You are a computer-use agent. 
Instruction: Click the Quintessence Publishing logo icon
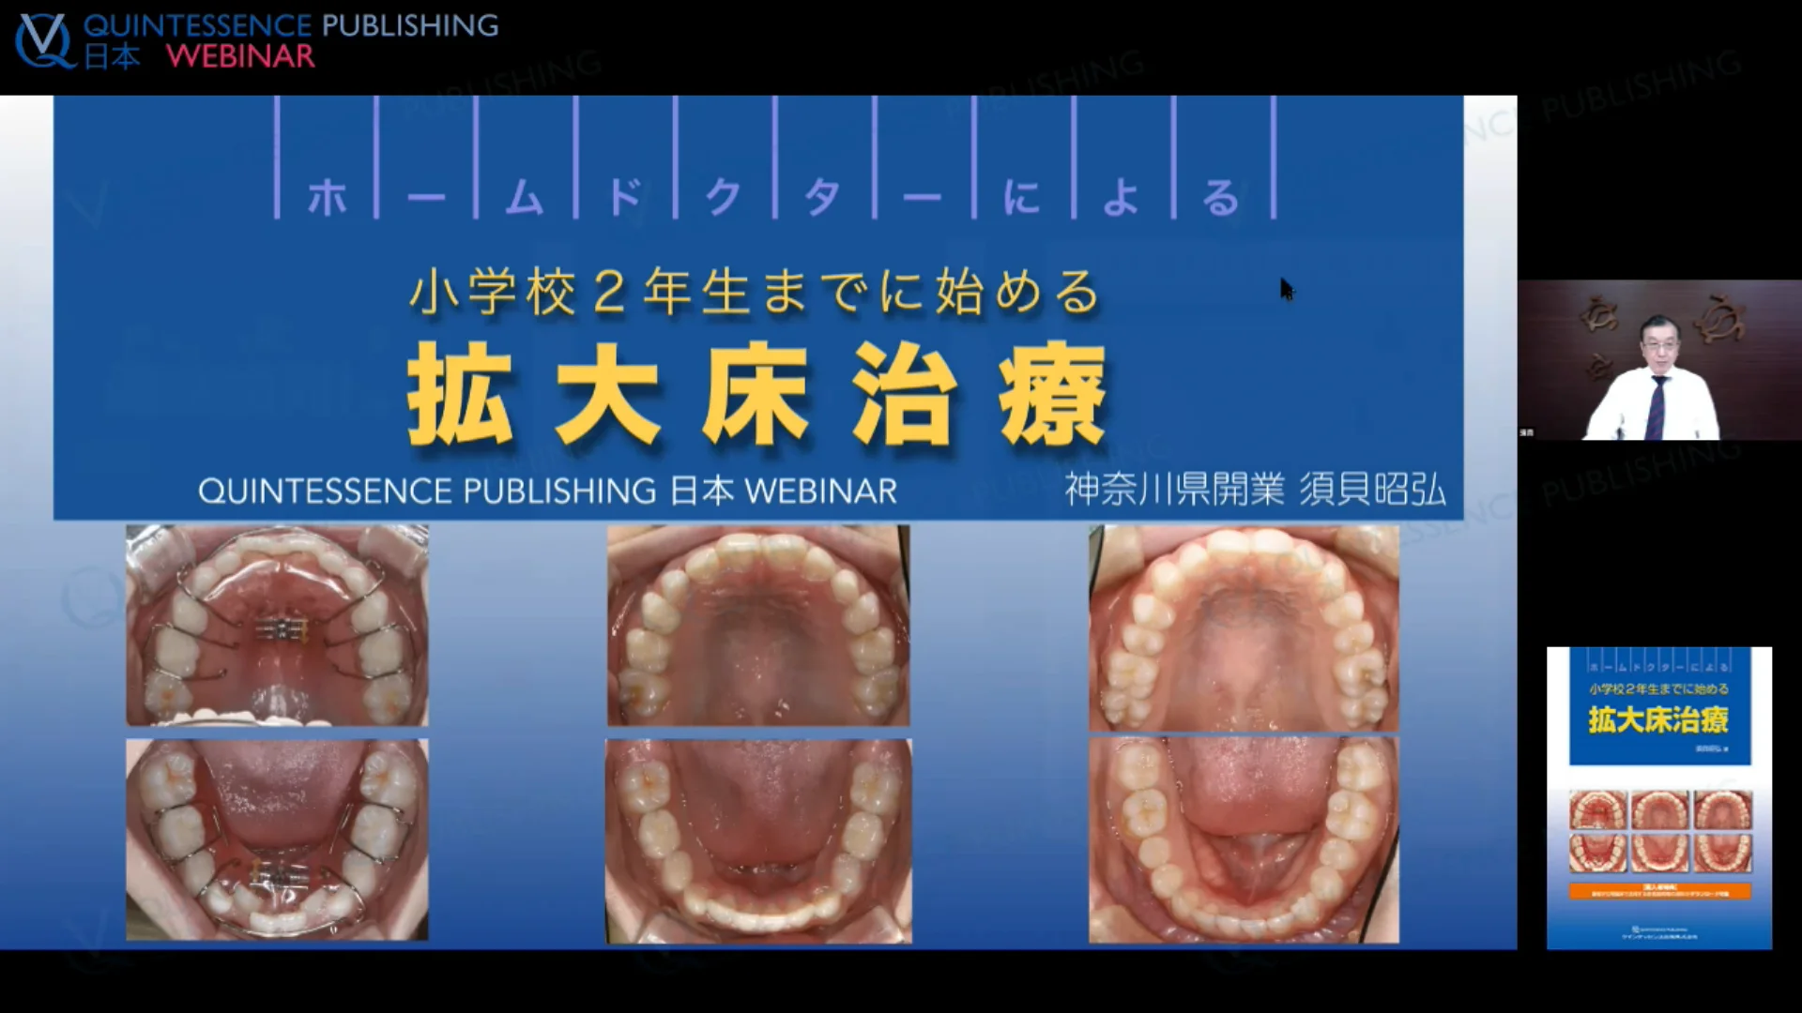[44, 40]
